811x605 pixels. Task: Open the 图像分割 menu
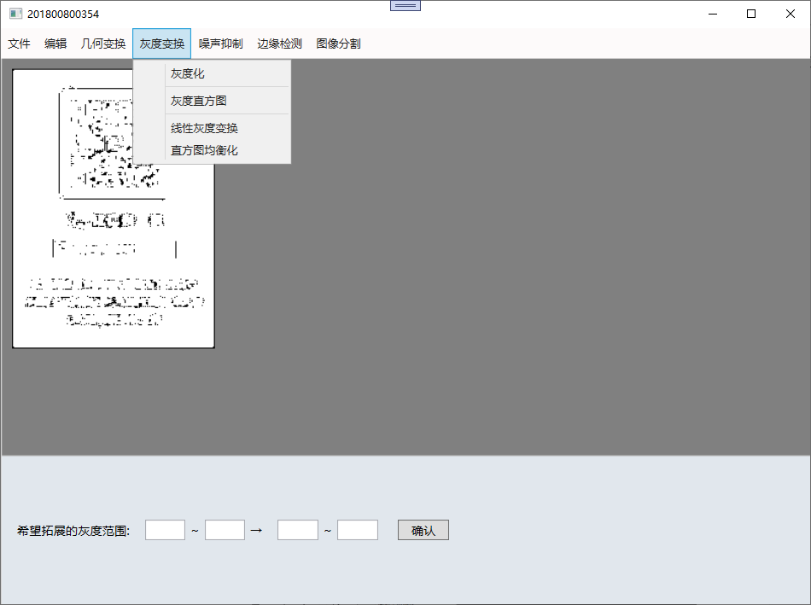click(x=338, y=44)
